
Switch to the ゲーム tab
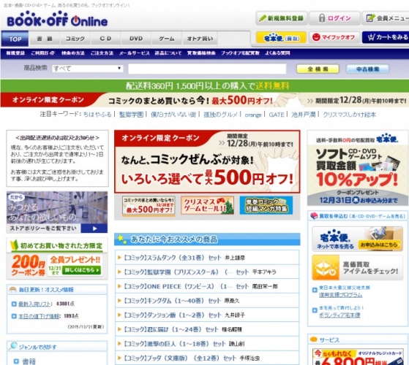tap(167, 39)
